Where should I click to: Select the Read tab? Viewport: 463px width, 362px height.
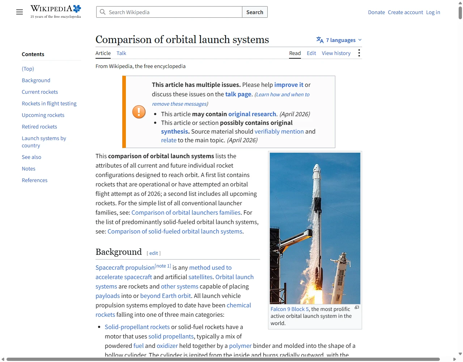click(295, 53)
